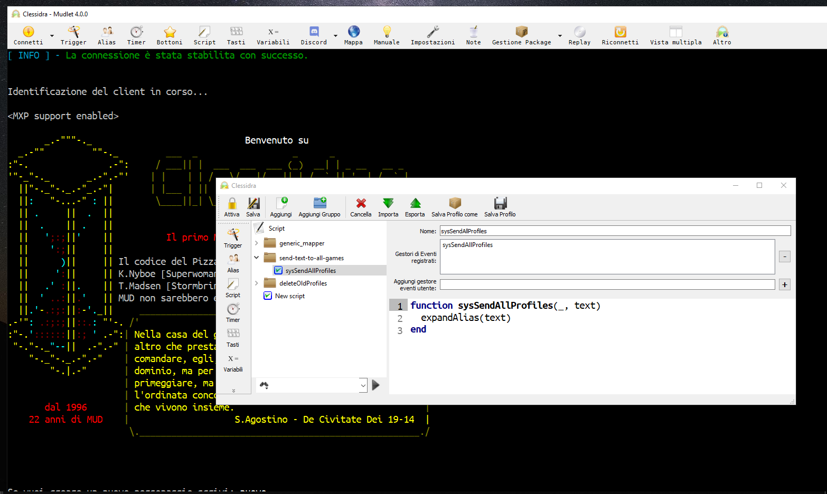Collapse the send-text-to-all-games folder
This screenshot has width=827, height=494.
point(257,258)
